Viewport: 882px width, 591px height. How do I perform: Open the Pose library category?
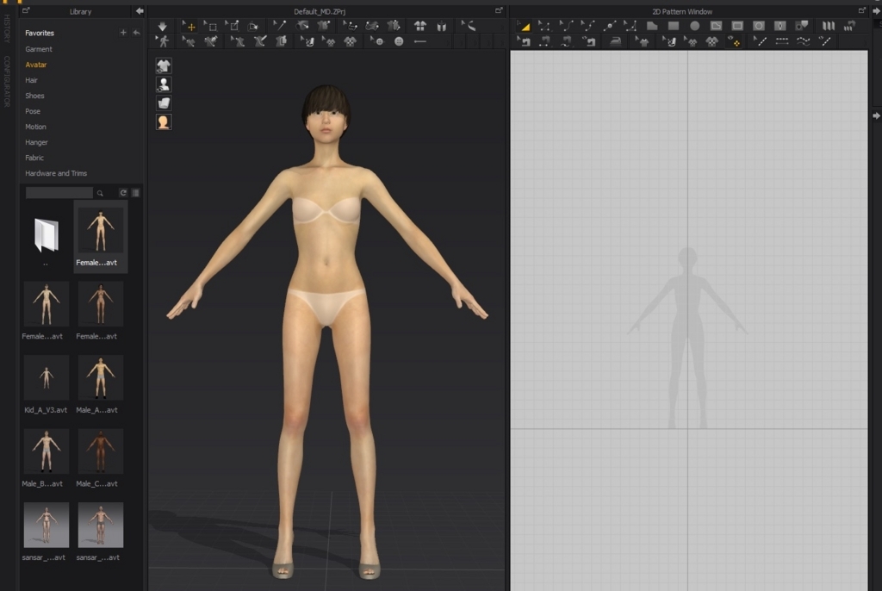pos(33,111)
